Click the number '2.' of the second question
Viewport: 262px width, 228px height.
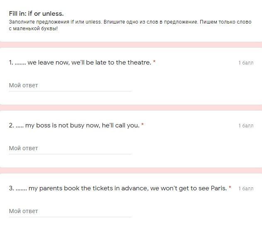(x=11, y=125)
